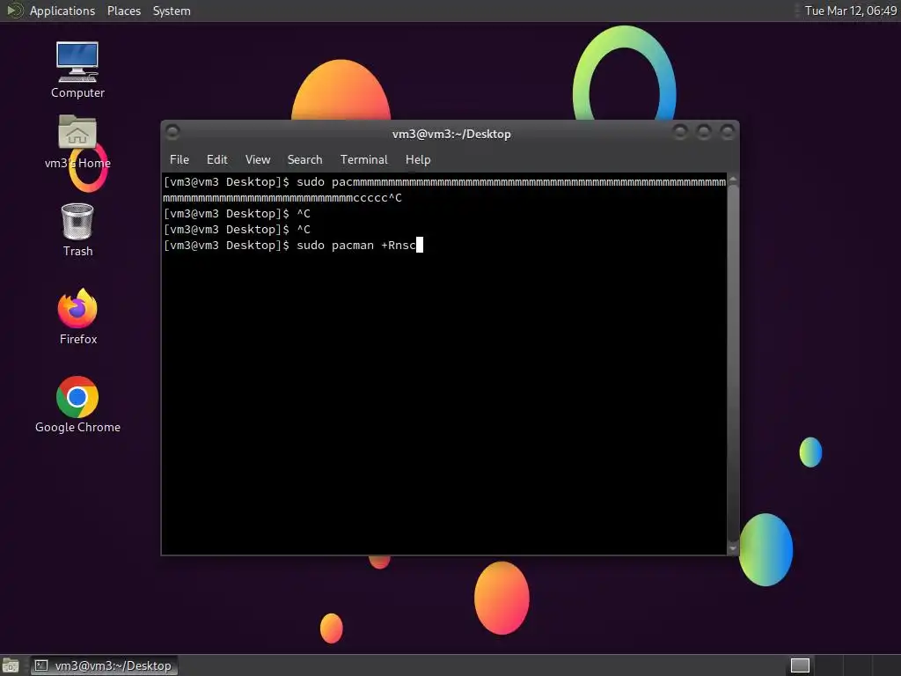
Task: Click the terminal scrollbar up arrow
Action: click(x=733, y=180)
